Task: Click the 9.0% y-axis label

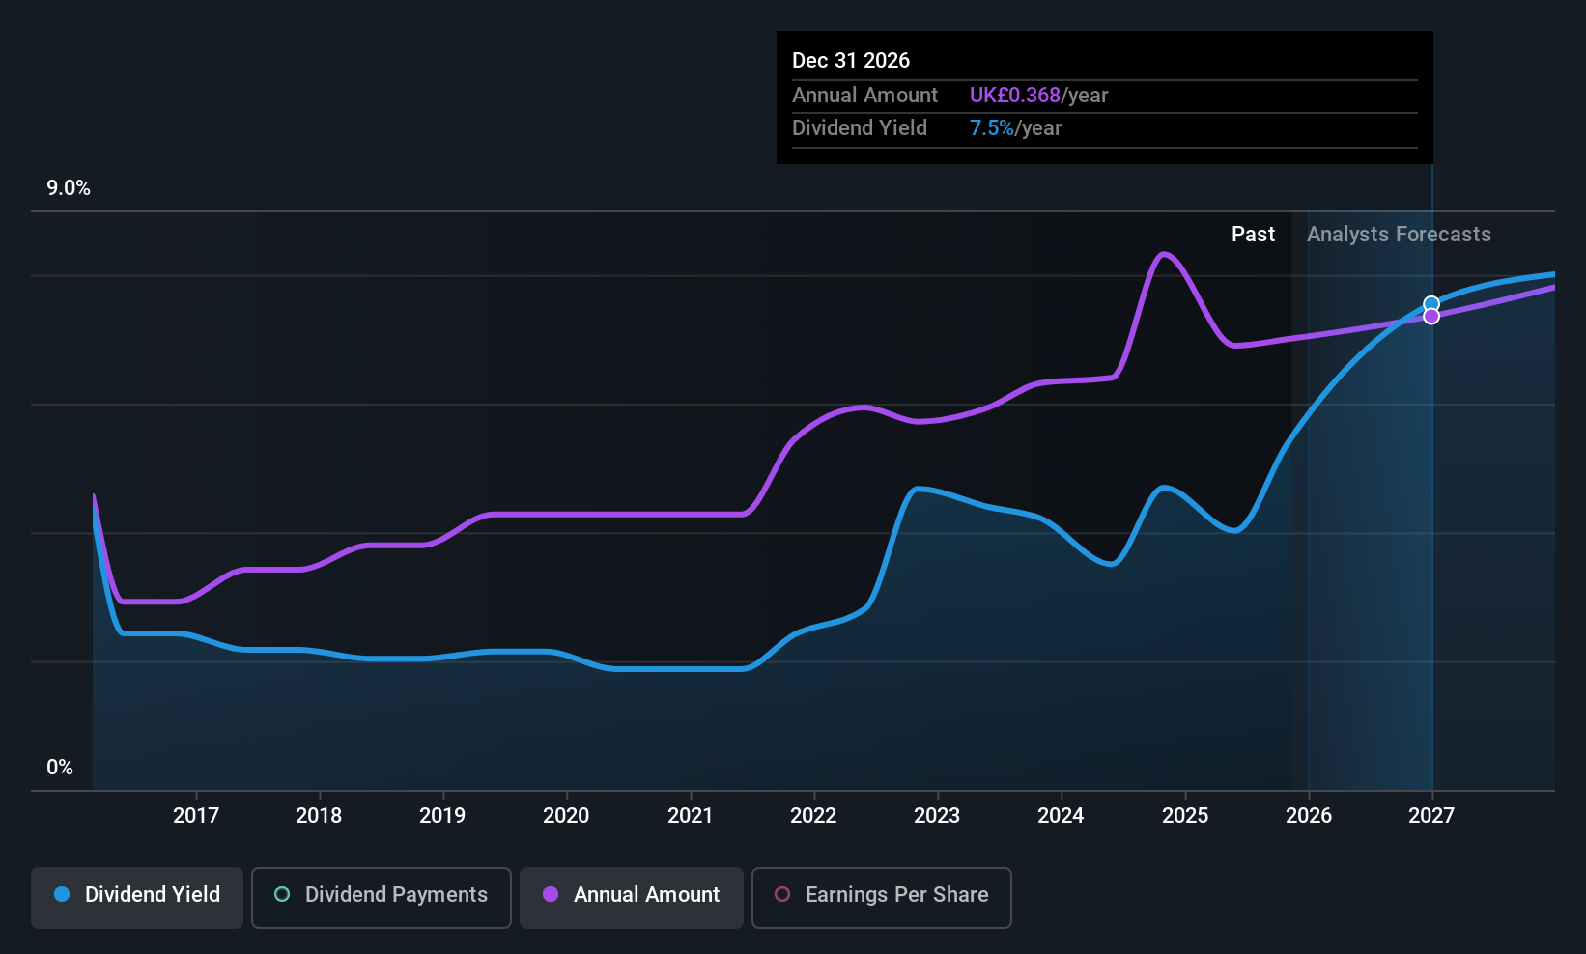Action: point(69,188)
